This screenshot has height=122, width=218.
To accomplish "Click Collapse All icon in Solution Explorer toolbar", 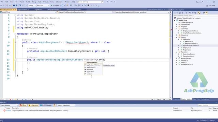I will coord(192,13).
